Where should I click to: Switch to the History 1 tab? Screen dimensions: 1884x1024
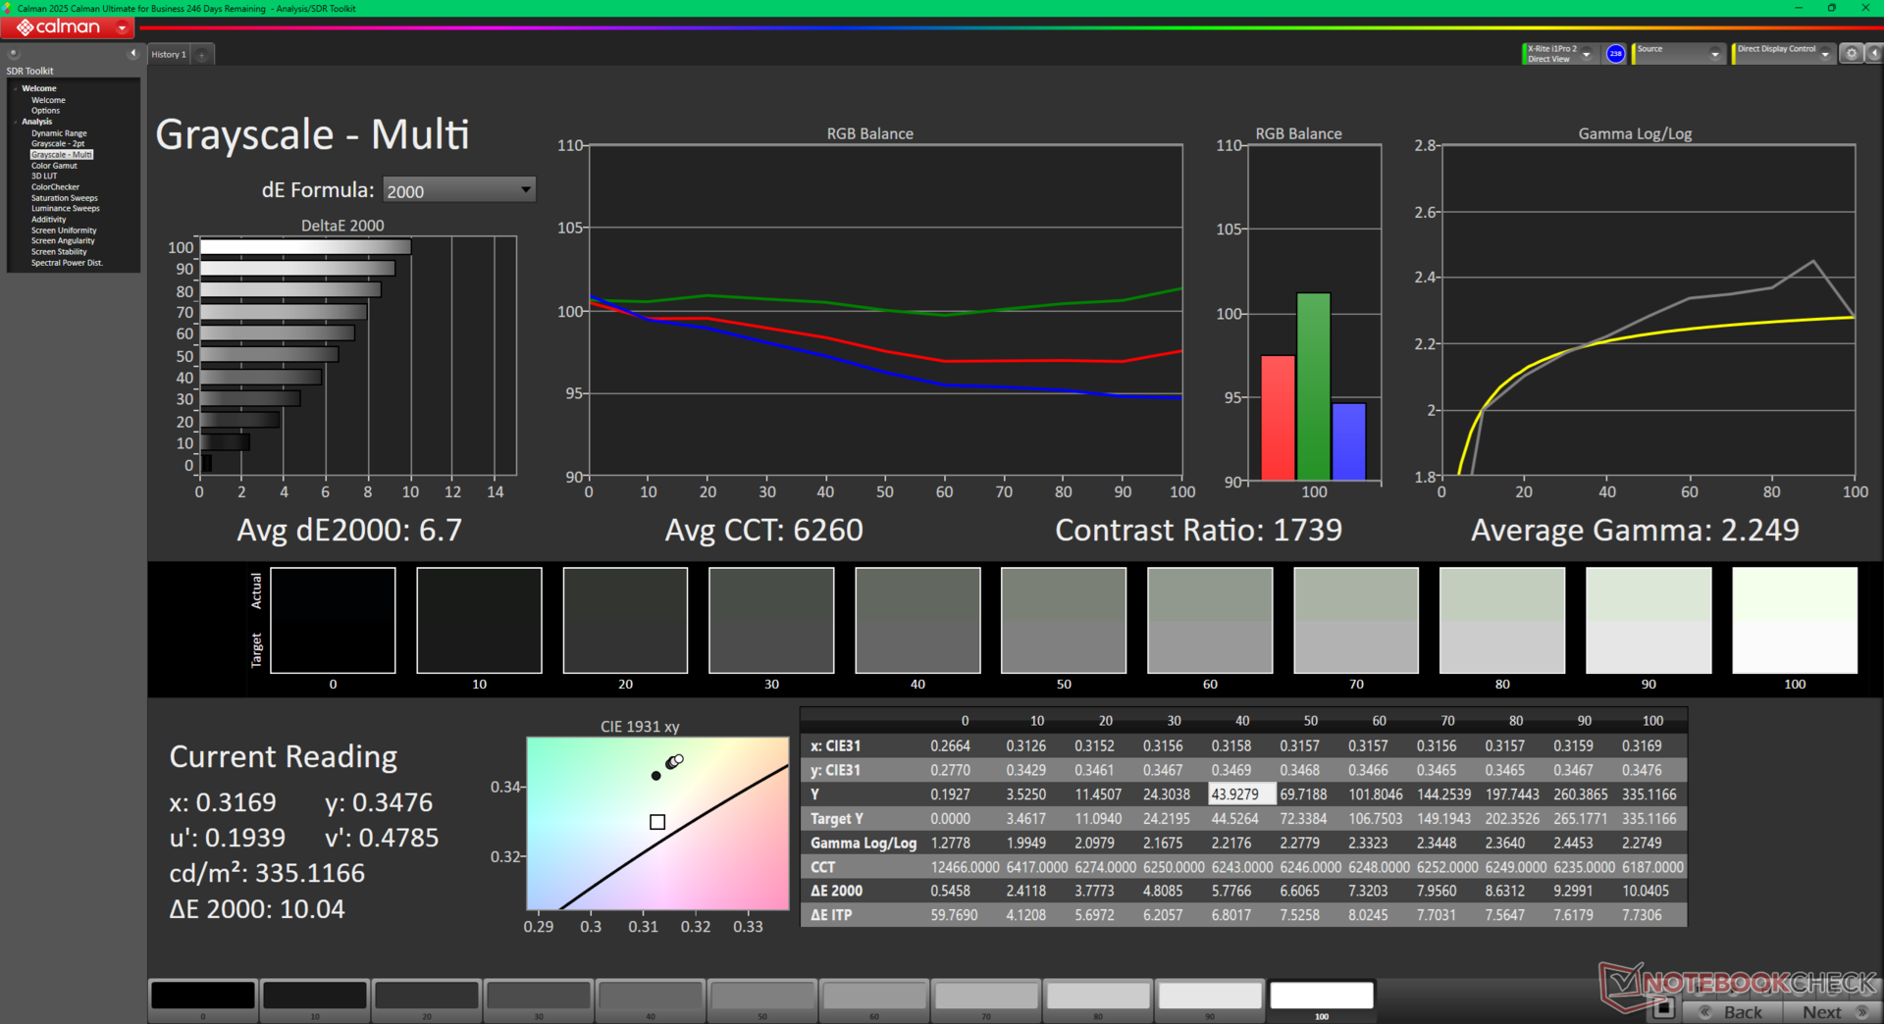[169, 55]
